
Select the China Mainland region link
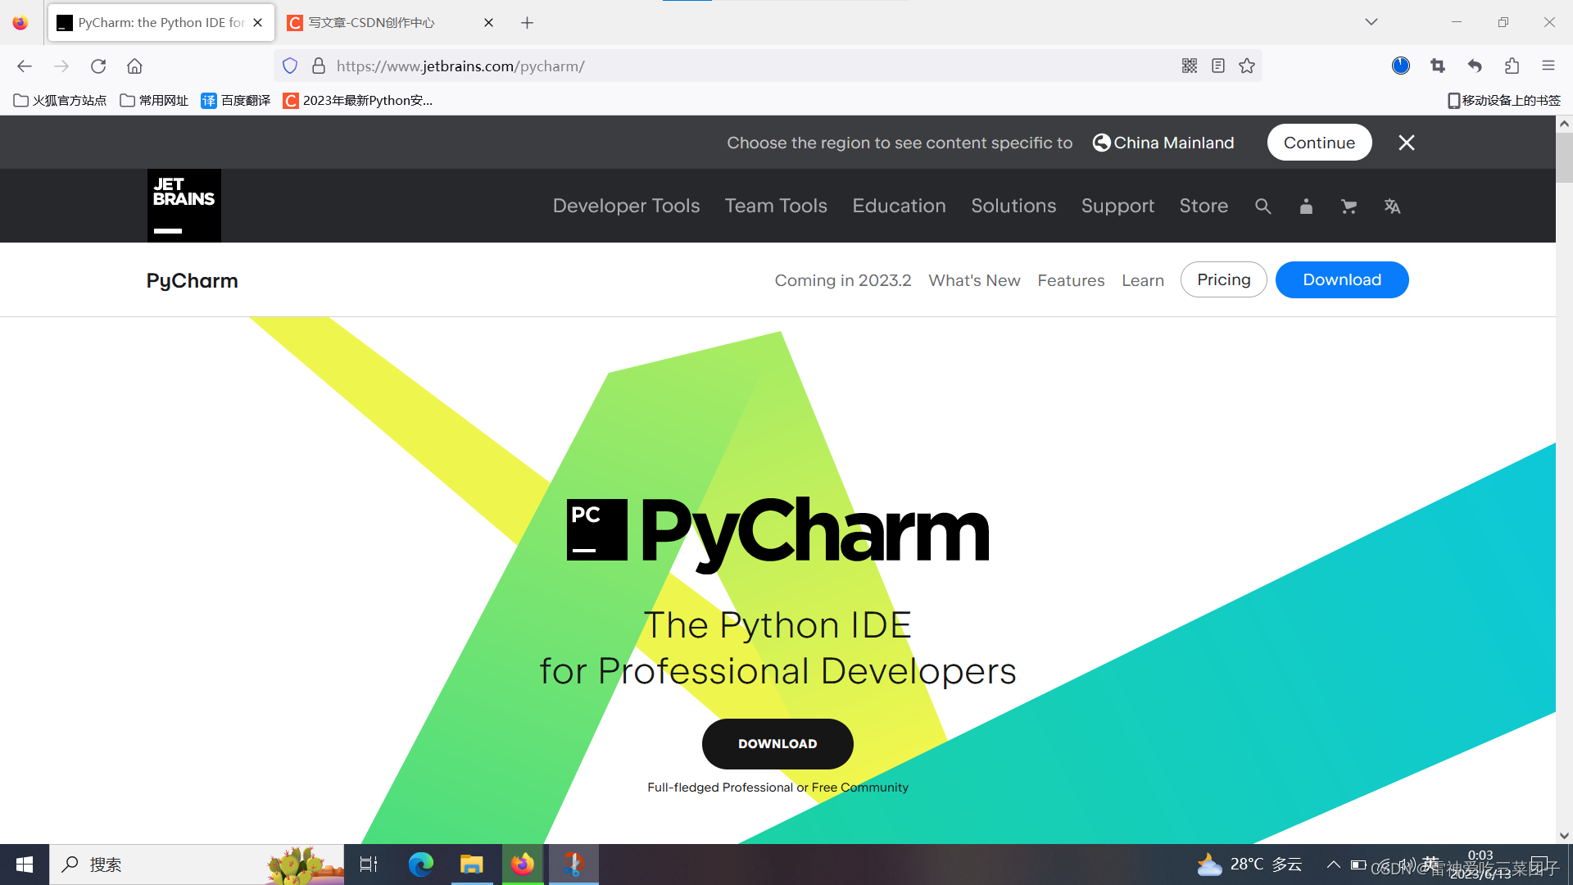(x=1163, y=143)
